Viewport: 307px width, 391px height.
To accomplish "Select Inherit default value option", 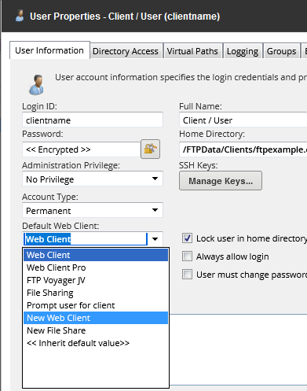I will [x=96, y=343].
